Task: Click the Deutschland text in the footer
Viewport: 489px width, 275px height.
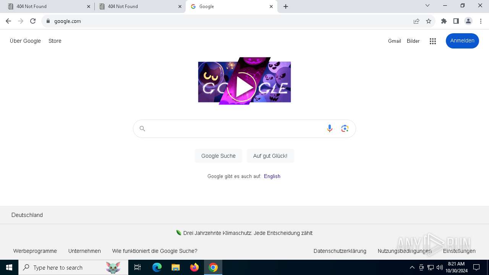Action: point(27,215)
